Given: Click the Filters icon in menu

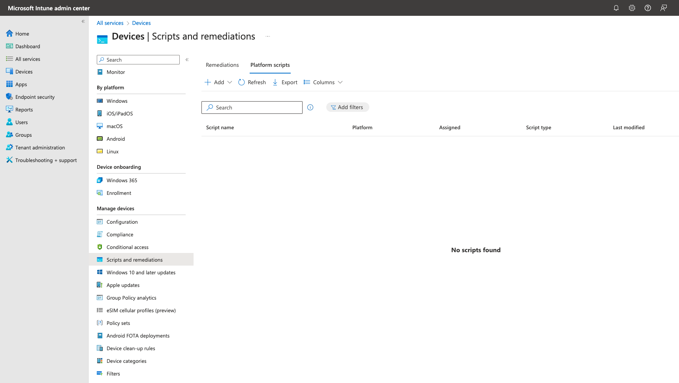Looking at the screenshot, I should coord(100,374).
